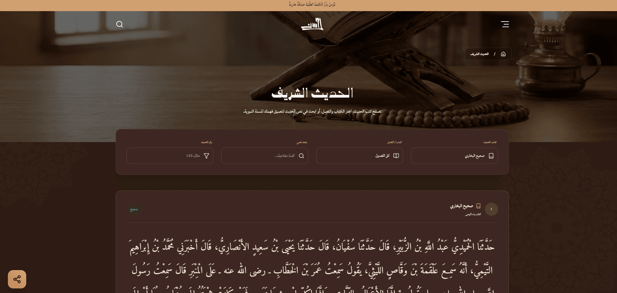
Task: Click the magnifier icon in keyword search field
Action: point(301,156)
